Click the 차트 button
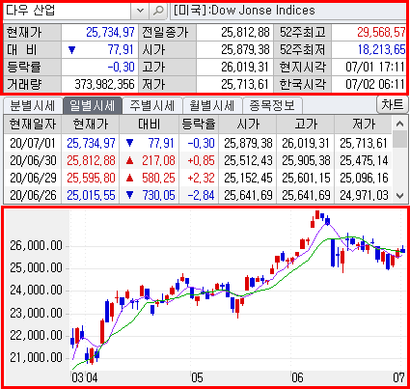This screenshot has width=410, height=389. (x=392, y=104)
